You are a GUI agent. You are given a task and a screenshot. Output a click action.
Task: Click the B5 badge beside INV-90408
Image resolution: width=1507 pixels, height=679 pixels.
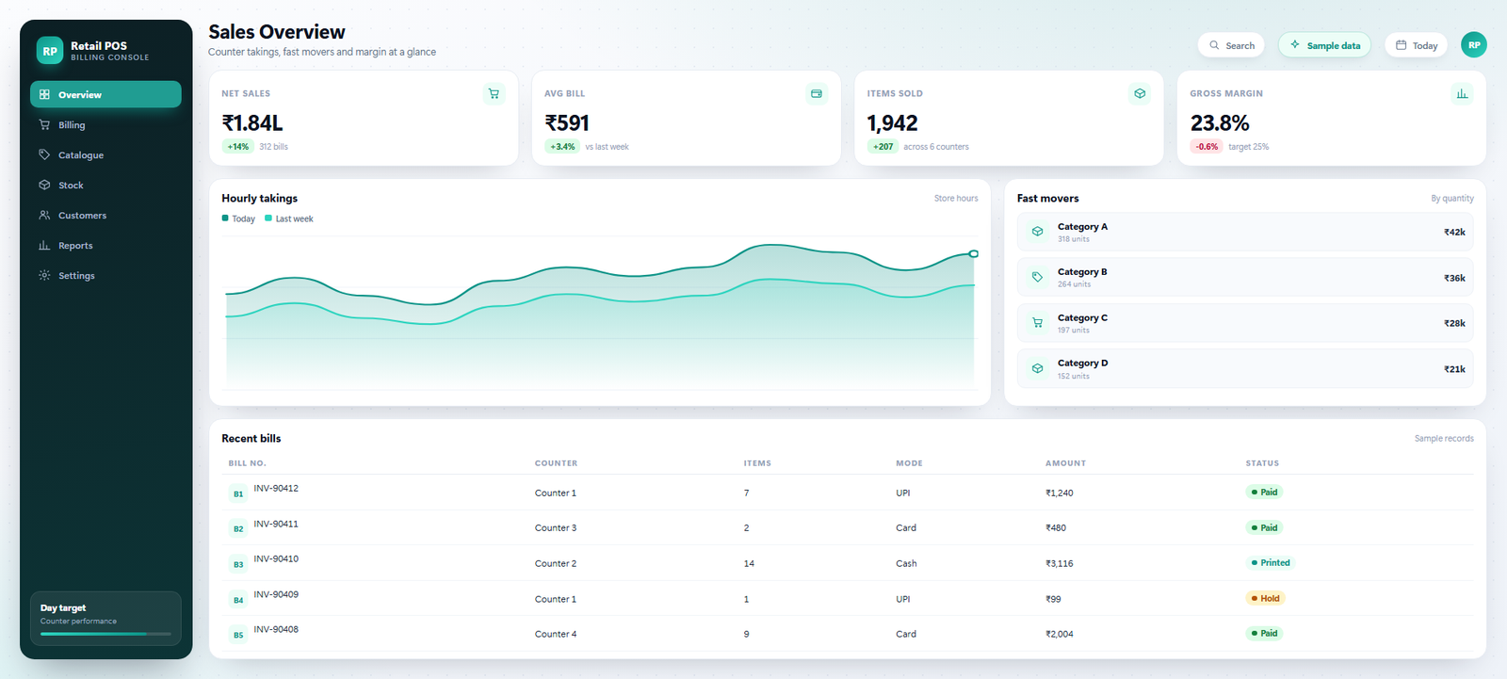tap(238, 635)
